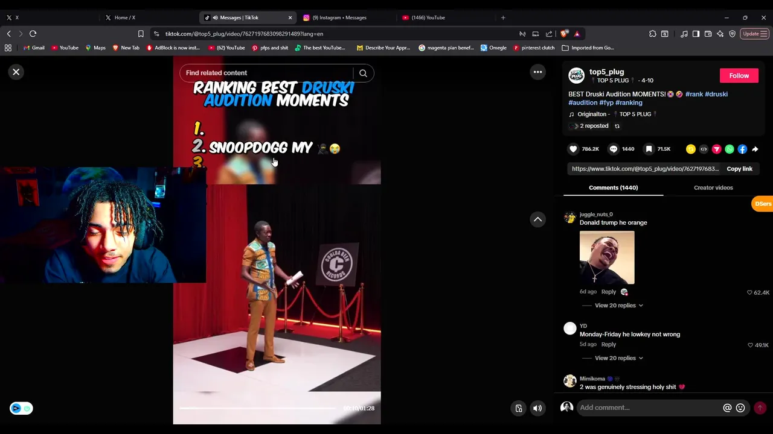The width and height of the screenshot is (773, 434).
Task: Open the #rank hashtag
Action: (x=694, y=94)
